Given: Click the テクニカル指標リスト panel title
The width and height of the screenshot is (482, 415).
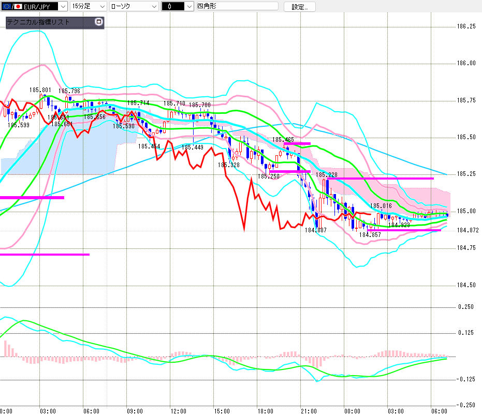Looking at the screenshot, I should click(38, 22).
